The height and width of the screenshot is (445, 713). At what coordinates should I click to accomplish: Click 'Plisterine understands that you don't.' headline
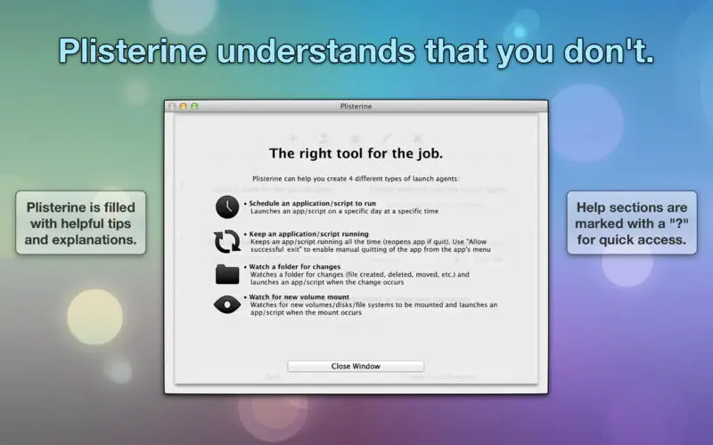coord(356,51)
